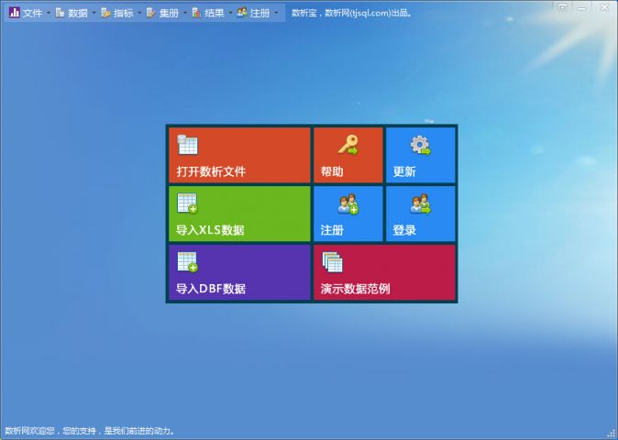Click the users-plus icon on 注册 tile

click(348, 203)
